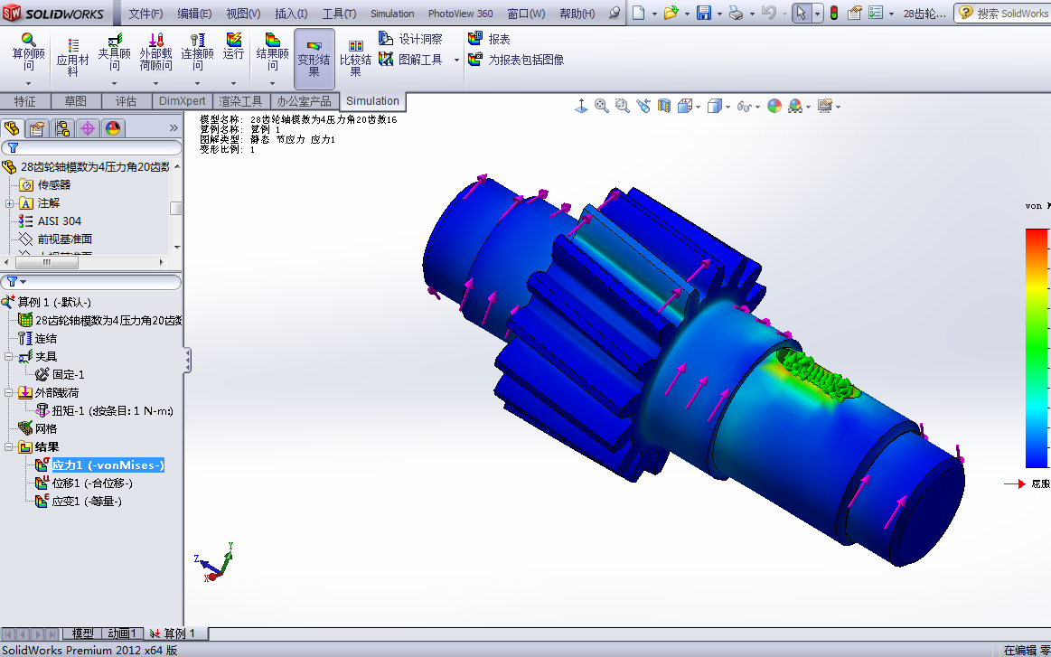Open the Window (窗口) menu
Viewport: 1051px width, 657px height.
(x=526, y=14)
